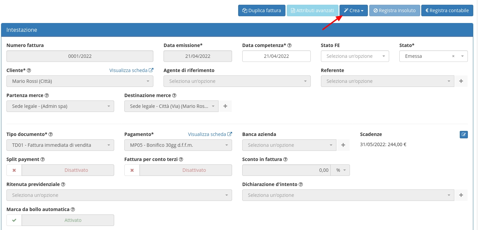Open the Crea dropdown menu
Viewport: 478px width, 230px height.
(x=353, y=10)
